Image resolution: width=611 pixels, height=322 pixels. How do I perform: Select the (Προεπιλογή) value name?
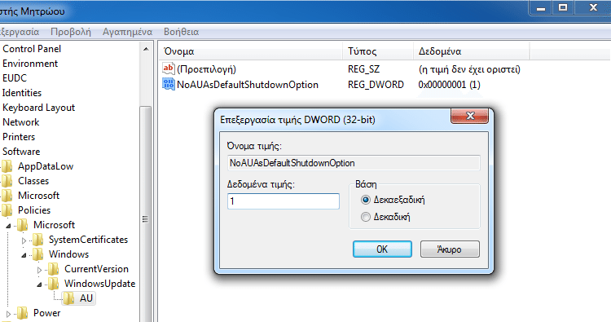tap(207, 69)
